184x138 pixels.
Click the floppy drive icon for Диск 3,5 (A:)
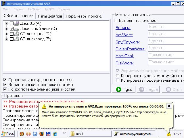click(x=16, y=24)
